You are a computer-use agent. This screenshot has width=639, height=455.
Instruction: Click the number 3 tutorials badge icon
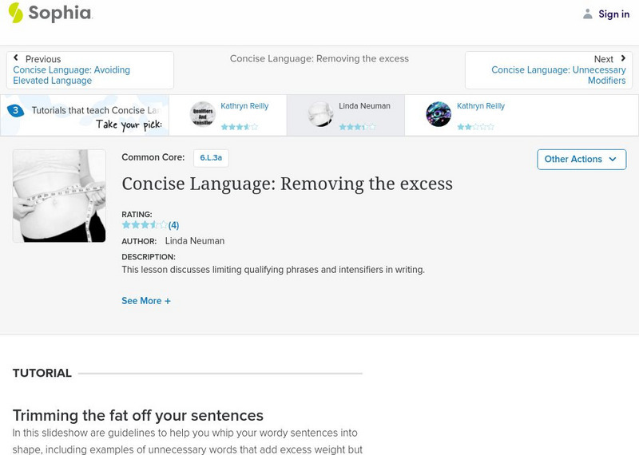click(14, 111)
